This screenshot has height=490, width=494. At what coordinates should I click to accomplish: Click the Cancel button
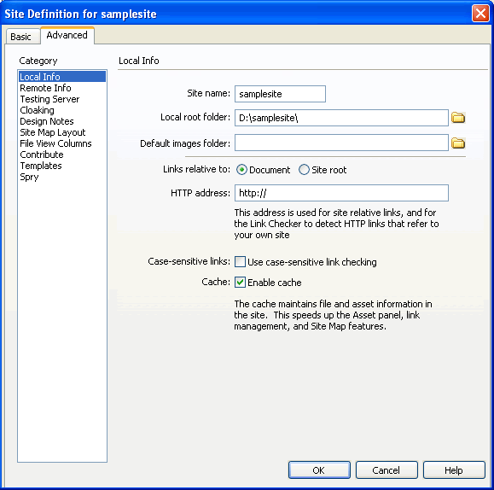(386, 470)
